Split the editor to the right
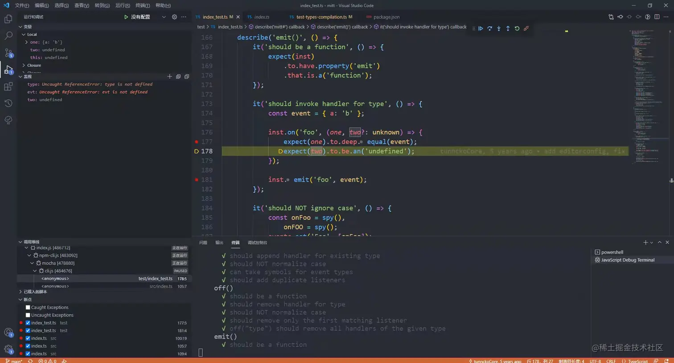Viewport: 674px width, 363px height. point(657,17)
